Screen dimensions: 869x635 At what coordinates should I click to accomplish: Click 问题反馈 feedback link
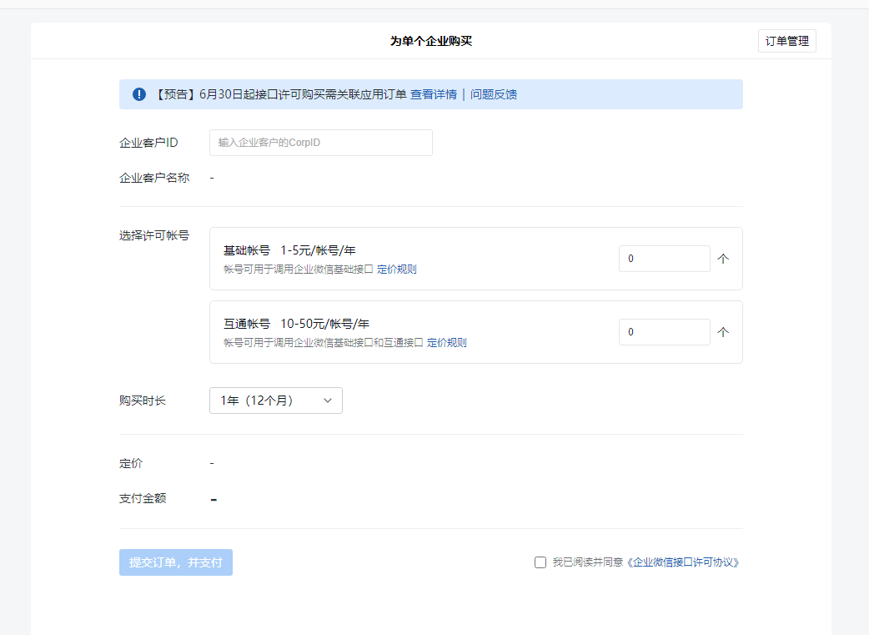[x=494, y=94]
